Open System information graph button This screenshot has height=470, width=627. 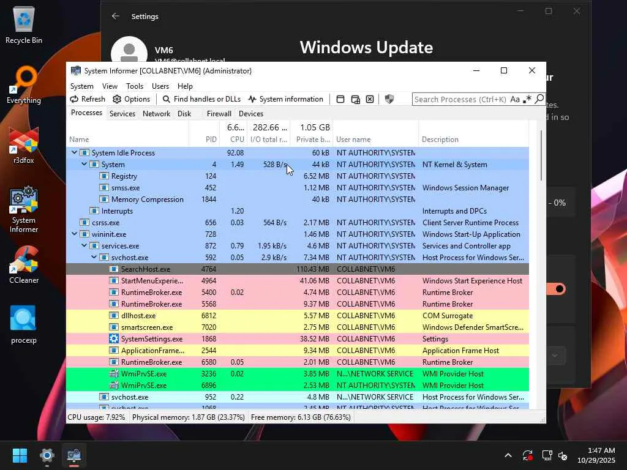coord(285,99)
